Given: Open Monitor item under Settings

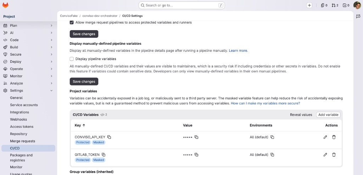Looking at the screenshot, I should pos(16,167).
